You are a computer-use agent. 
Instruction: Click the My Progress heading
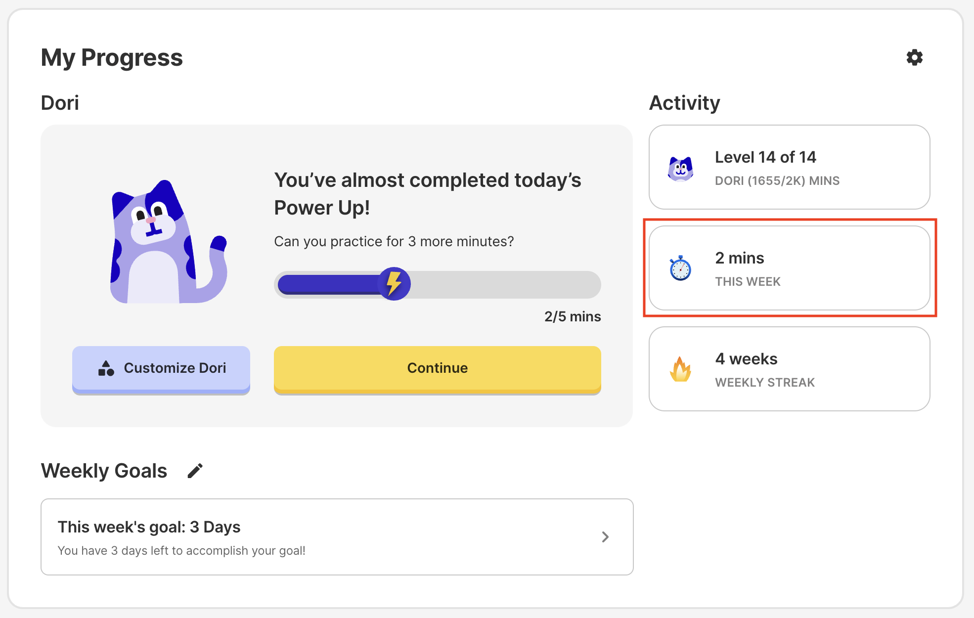(x=112, y=57)
